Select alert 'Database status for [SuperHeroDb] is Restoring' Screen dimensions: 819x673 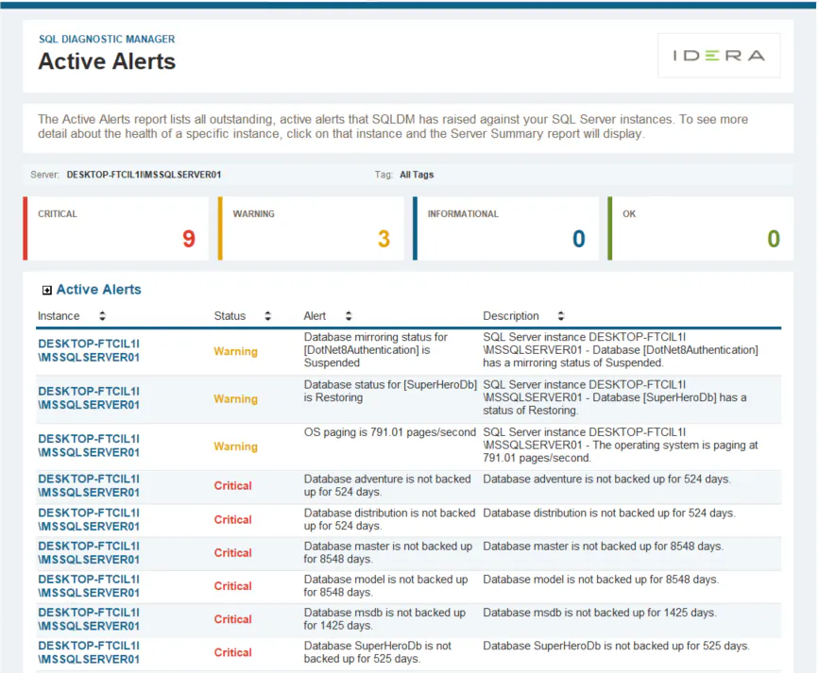tap(390, 391)
